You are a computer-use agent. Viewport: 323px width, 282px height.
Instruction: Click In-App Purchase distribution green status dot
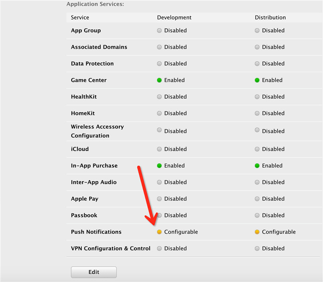[257, 166]
